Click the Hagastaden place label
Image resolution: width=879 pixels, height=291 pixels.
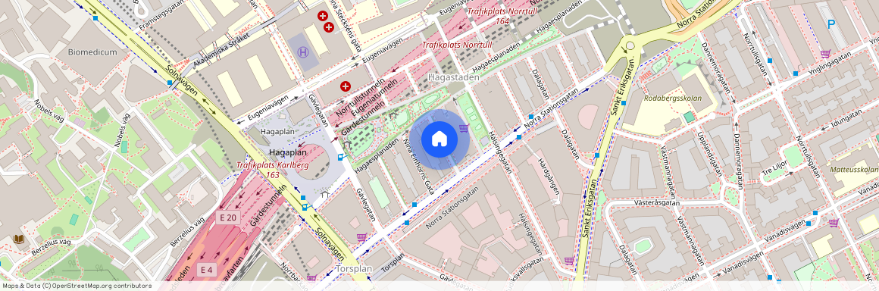[x=453, y=78]
